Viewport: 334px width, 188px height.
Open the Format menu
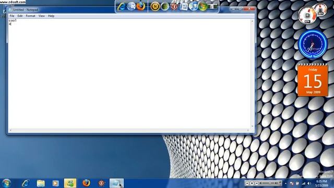(30, 16)
